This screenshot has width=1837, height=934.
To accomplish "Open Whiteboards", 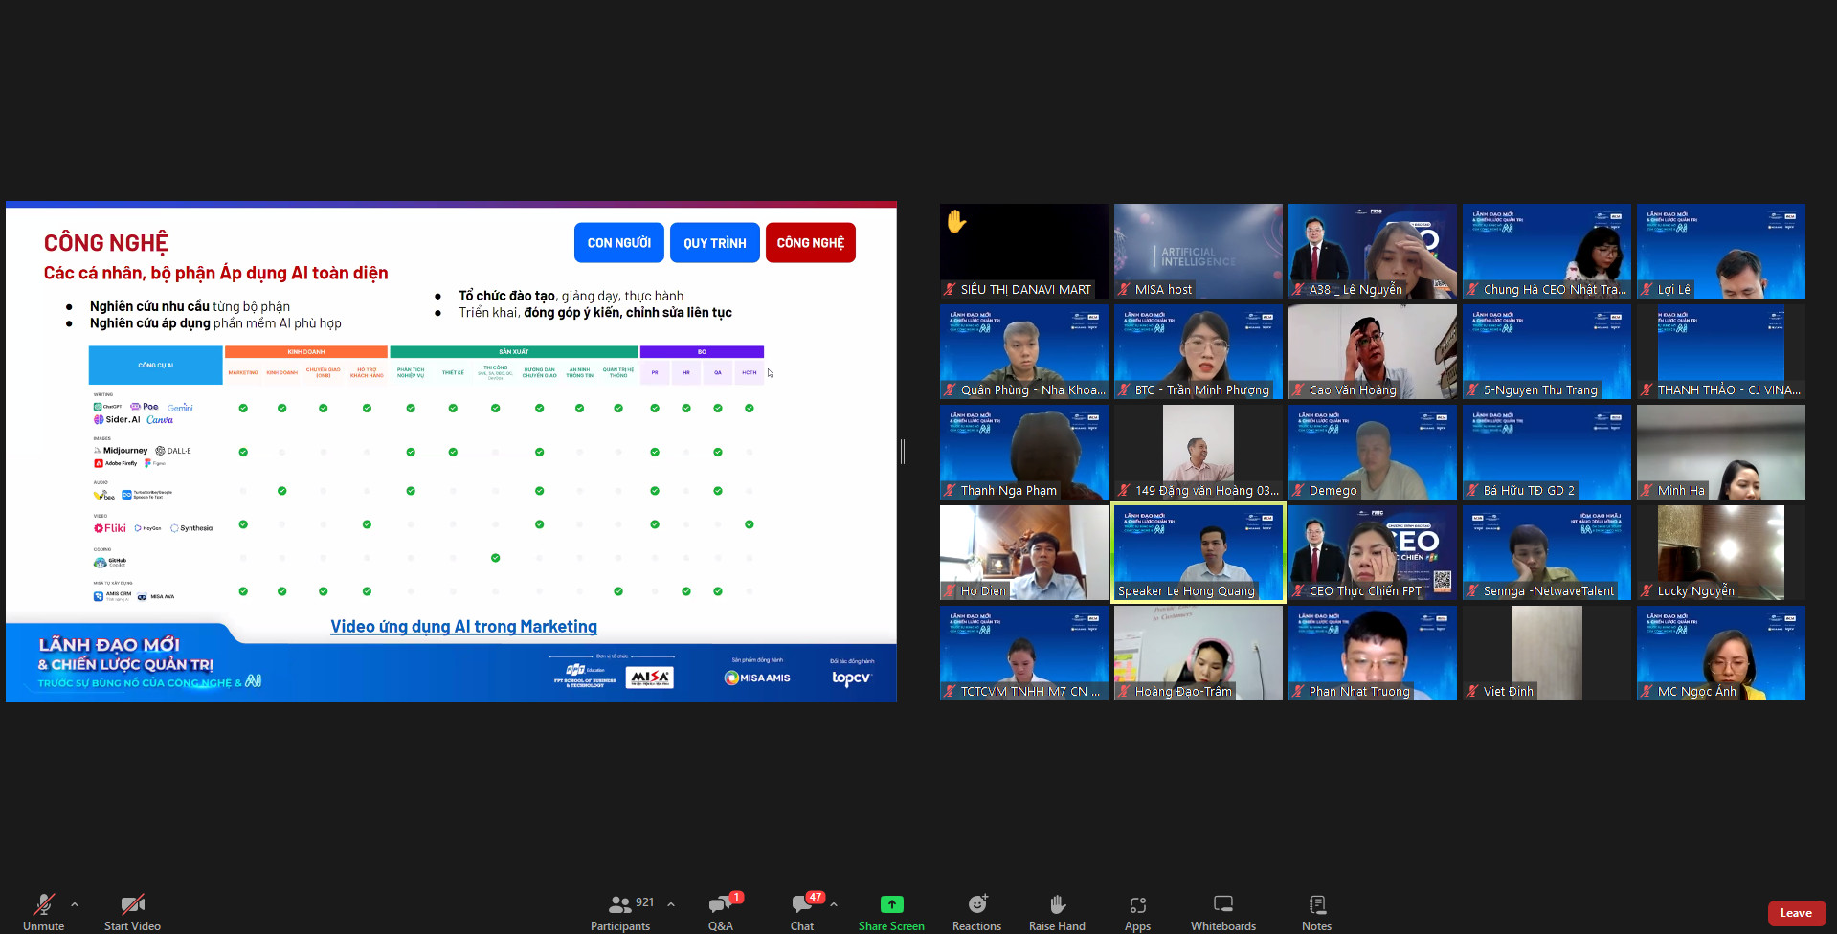I will coord(1222,912).
